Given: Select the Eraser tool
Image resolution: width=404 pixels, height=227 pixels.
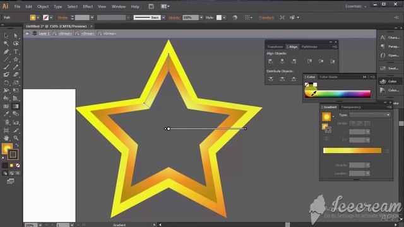Looking at the screenshot, I should pos(16,74).
